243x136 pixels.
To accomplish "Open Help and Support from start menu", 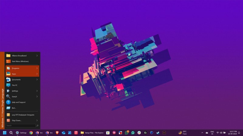I will [19, 102].
